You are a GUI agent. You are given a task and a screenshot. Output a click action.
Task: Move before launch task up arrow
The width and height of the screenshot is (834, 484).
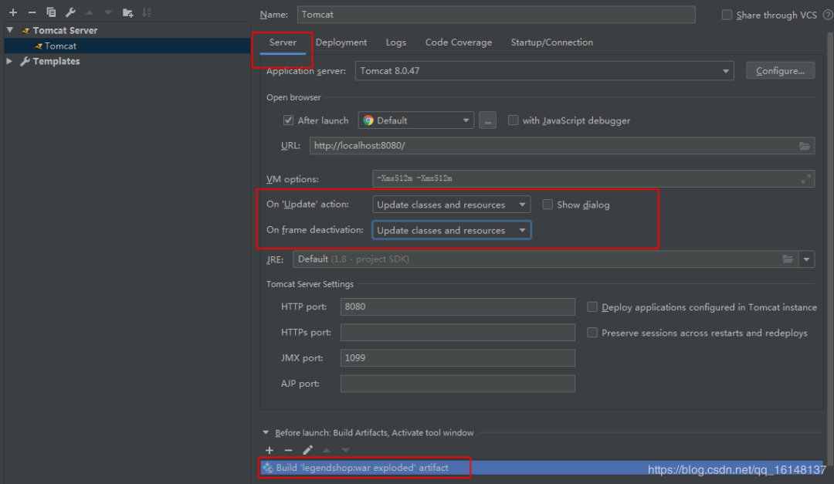click(x=327, y=451)
